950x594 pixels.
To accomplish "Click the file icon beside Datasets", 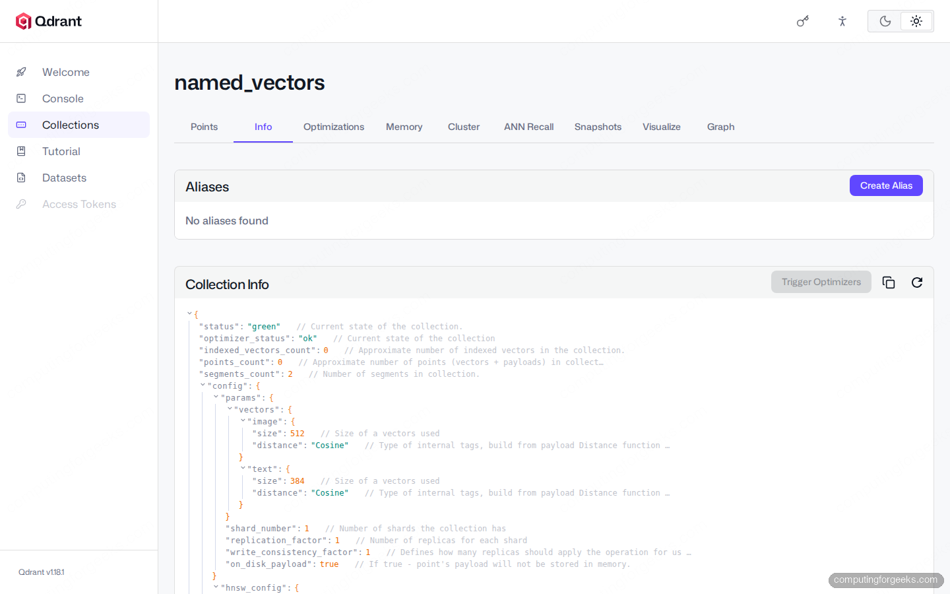I will [x=21, y=178].
